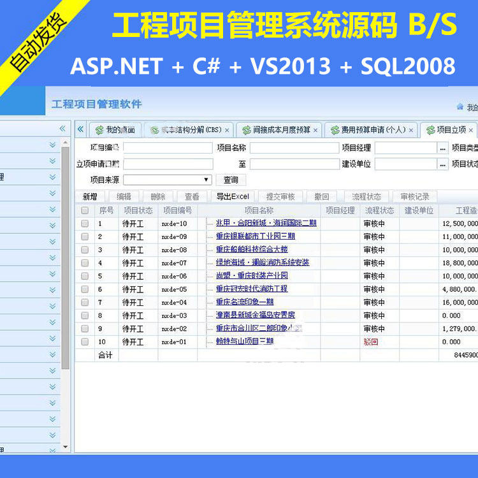Image resolution: width=478 pixels, height=478 pixels.
Task: Click sidebar scrollbar down arrow
Action: pyautogui.click(x=66, y=447)
